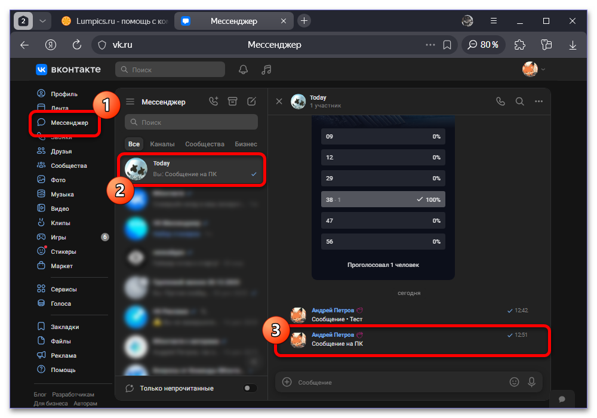Select poll option 38 with 100%
The width and height of the screenshot is (597, 418).
coord(383,199)
